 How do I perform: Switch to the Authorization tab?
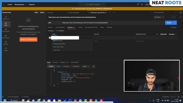(x=60, y=27)
